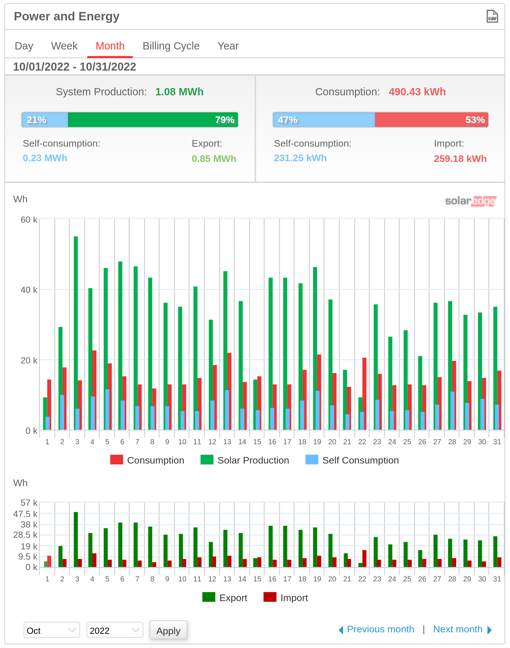Viewport: 510px width, 648px height.
Task: Click the SolarEdge logo in the chart
Action: click(470, 201)
